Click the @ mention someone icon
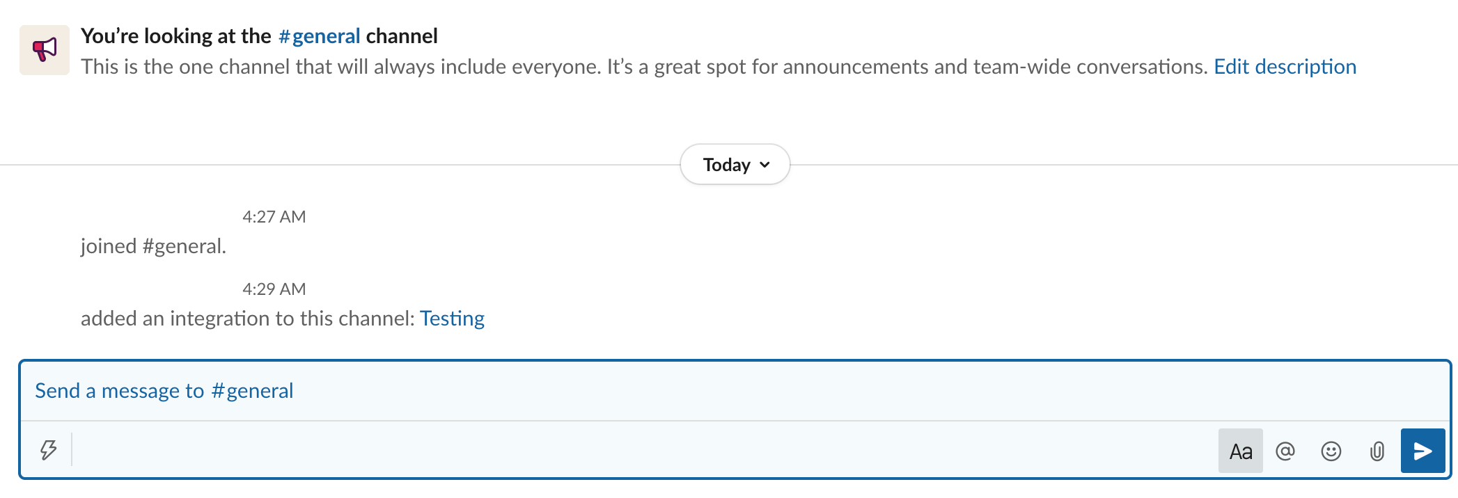This screenshot has width=1458, height=498. coord(1285,451)
